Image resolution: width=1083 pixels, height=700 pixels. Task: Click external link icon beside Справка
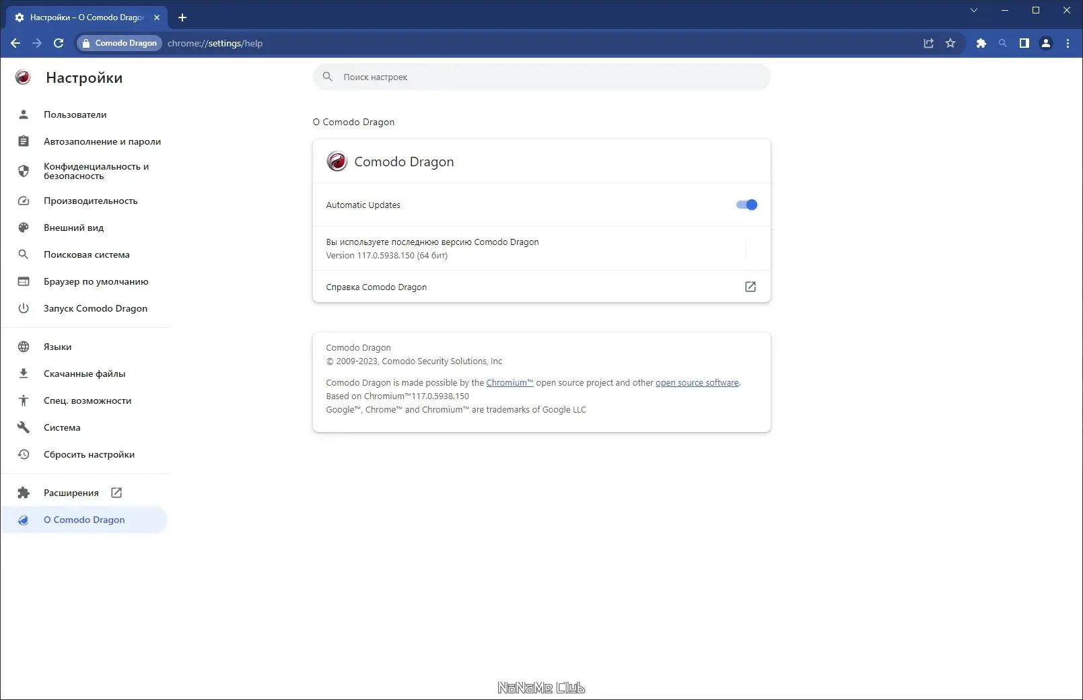click(750, 287)
